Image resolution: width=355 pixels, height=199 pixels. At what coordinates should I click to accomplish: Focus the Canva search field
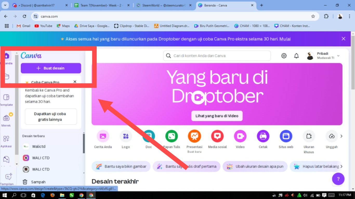click(x=217, y=56)
